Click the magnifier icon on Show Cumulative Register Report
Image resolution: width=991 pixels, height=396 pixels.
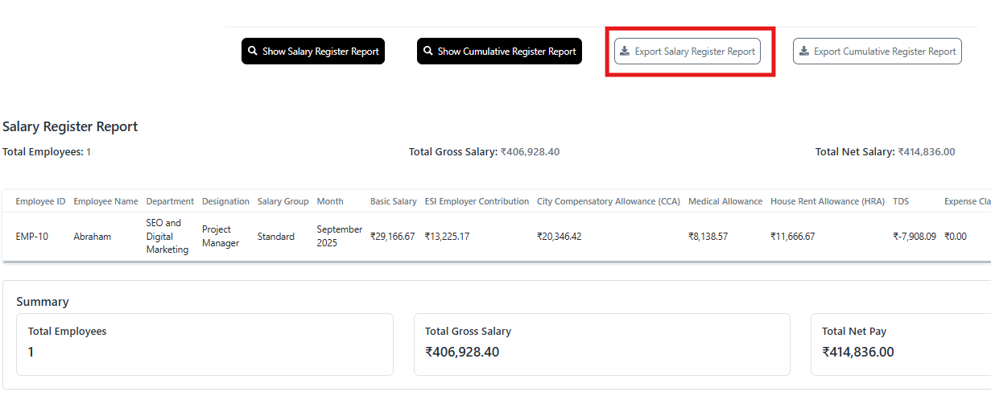[x=428, y=52]
